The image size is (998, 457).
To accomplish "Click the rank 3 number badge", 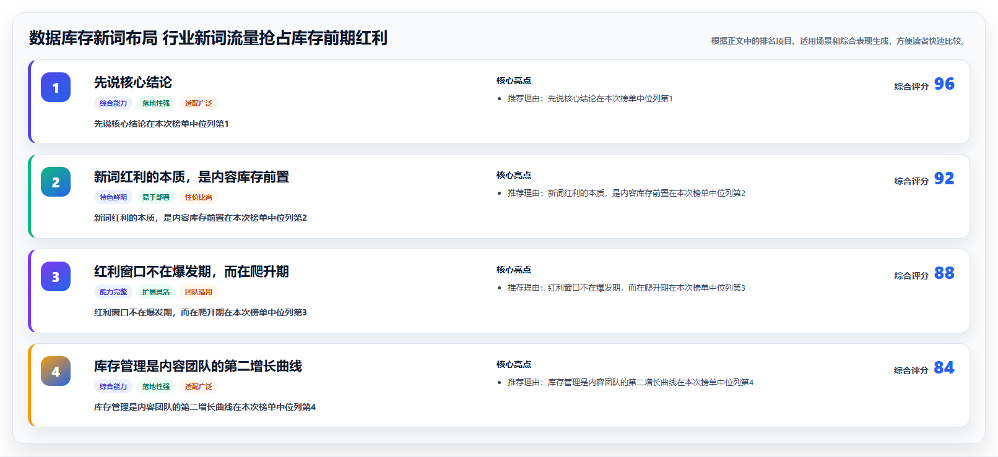I will tap(56, 276).
